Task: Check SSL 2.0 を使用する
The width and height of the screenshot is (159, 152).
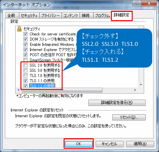Action: pyautogui.click(x=25, y=65)
